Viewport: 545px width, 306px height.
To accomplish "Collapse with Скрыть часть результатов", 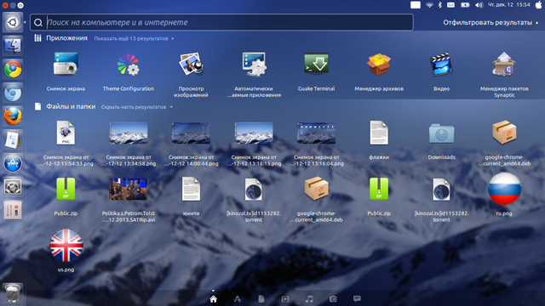I will tap(137, 107).
